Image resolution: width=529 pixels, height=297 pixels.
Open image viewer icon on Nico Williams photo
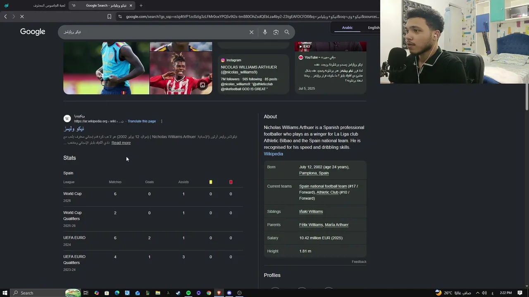203,85
